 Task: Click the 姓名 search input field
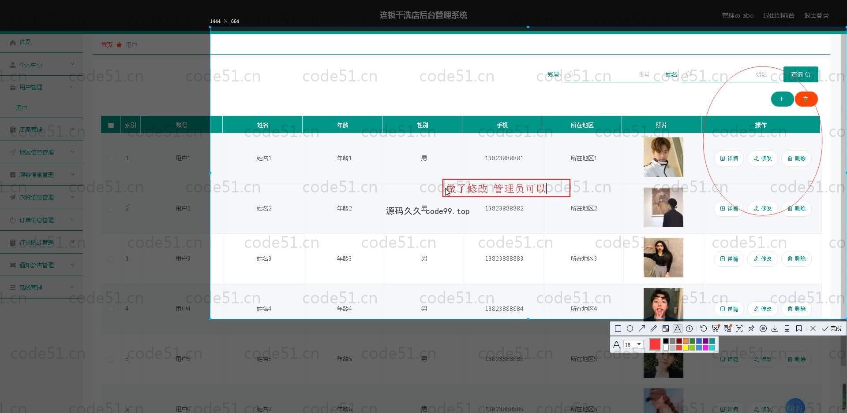731,74
